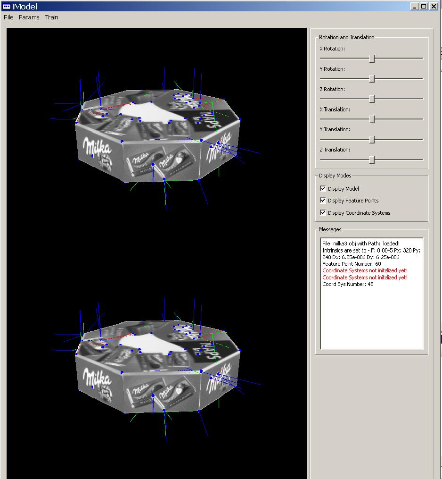The image size is (442, 479).
Task: Open the Params menu
Action: tap(29, 17)
